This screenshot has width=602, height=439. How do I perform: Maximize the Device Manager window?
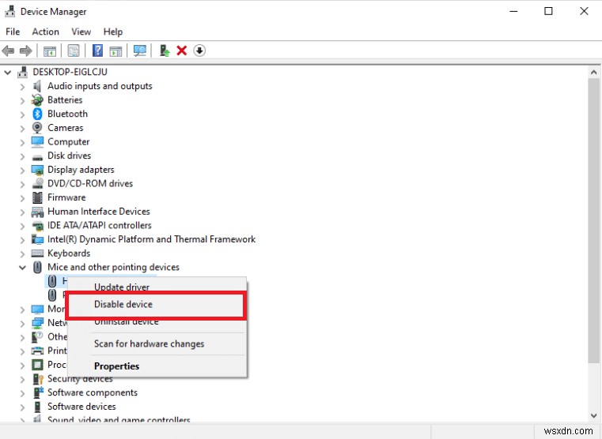pos(548,12)
